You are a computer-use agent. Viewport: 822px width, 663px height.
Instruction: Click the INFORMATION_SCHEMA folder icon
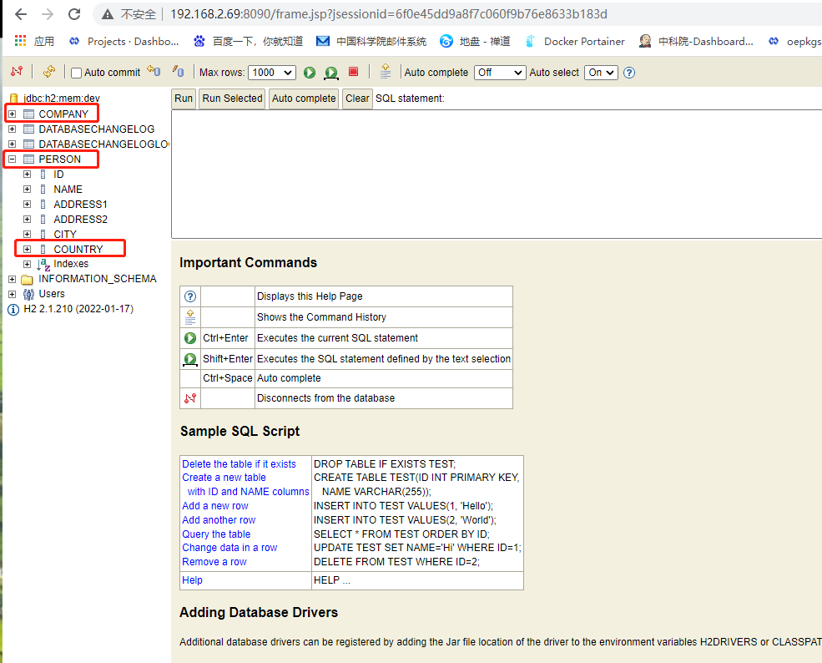(28, 279)
